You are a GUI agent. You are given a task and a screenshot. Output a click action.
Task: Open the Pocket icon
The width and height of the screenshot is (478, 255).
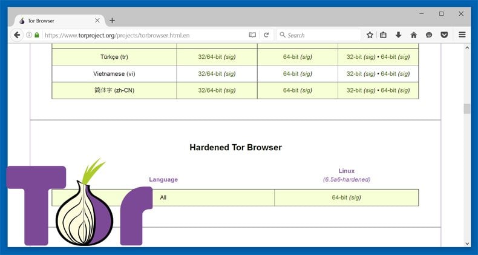tap(445, 35)
